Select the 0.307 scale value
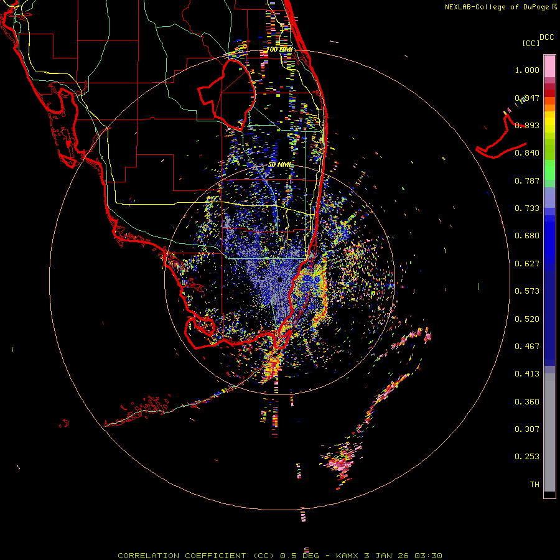Image resolution: width=560 pixels, height=560 pixels. (x=527, y=429)
